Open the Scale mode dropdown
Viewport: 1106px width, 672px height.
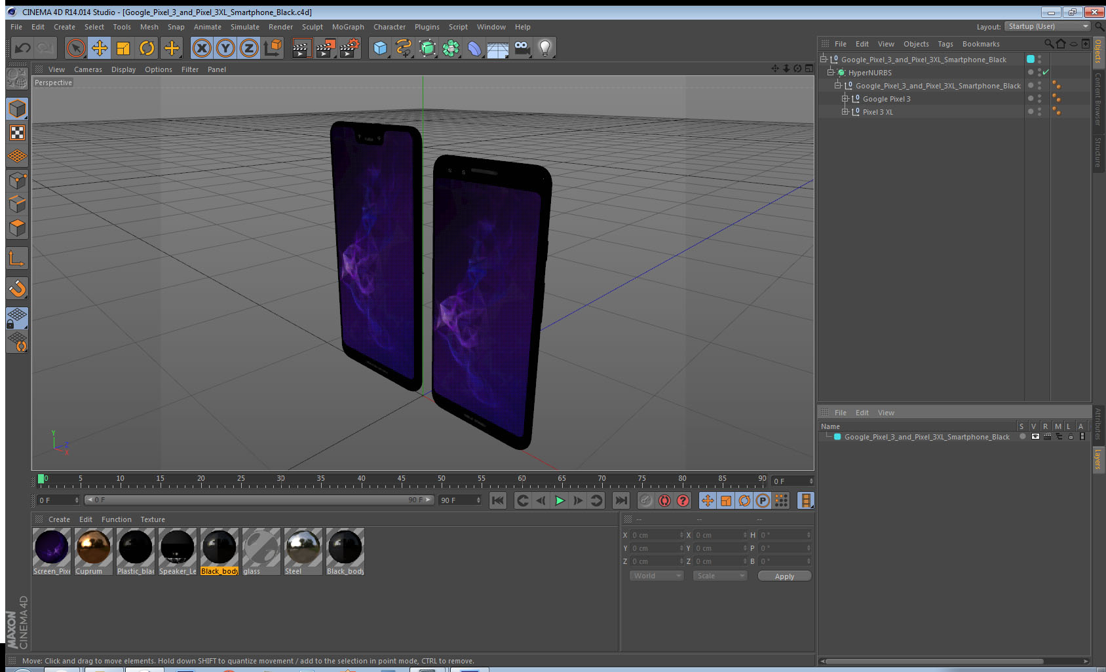click(x=720, y=576)
